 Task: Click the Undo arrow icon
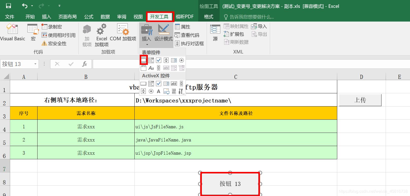click(x=25, y=6)
